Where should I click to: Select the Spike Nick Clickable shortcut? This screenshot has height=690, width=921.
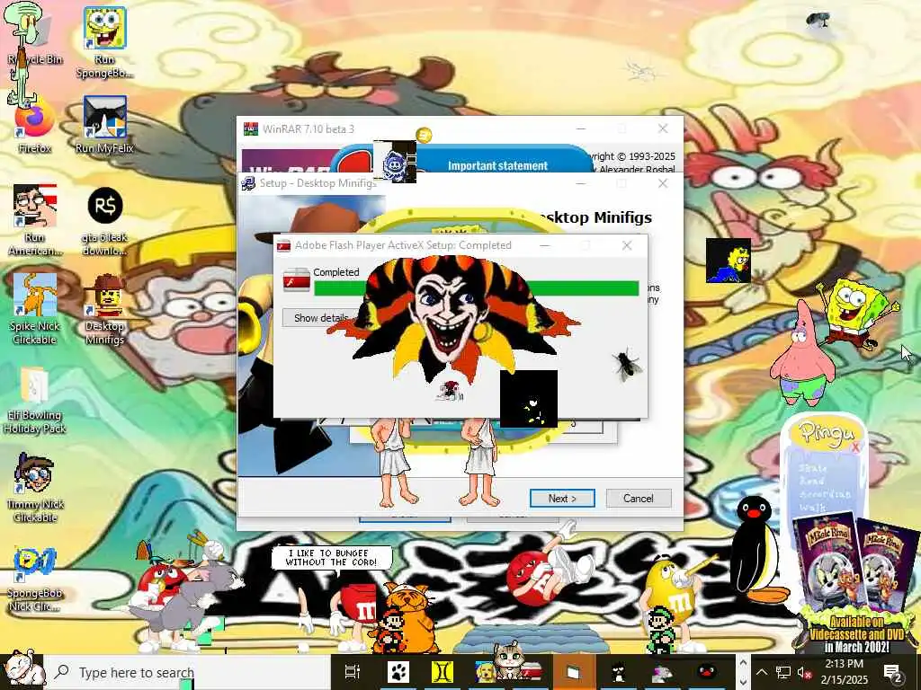click(34, 309)
